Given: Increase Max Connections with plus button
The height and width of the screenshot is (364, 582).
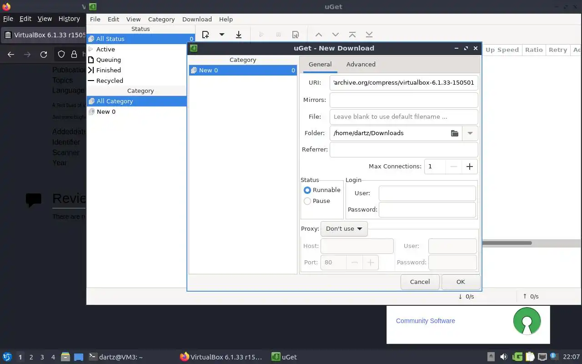Looking at the screenshot, I should click(470, 167).
